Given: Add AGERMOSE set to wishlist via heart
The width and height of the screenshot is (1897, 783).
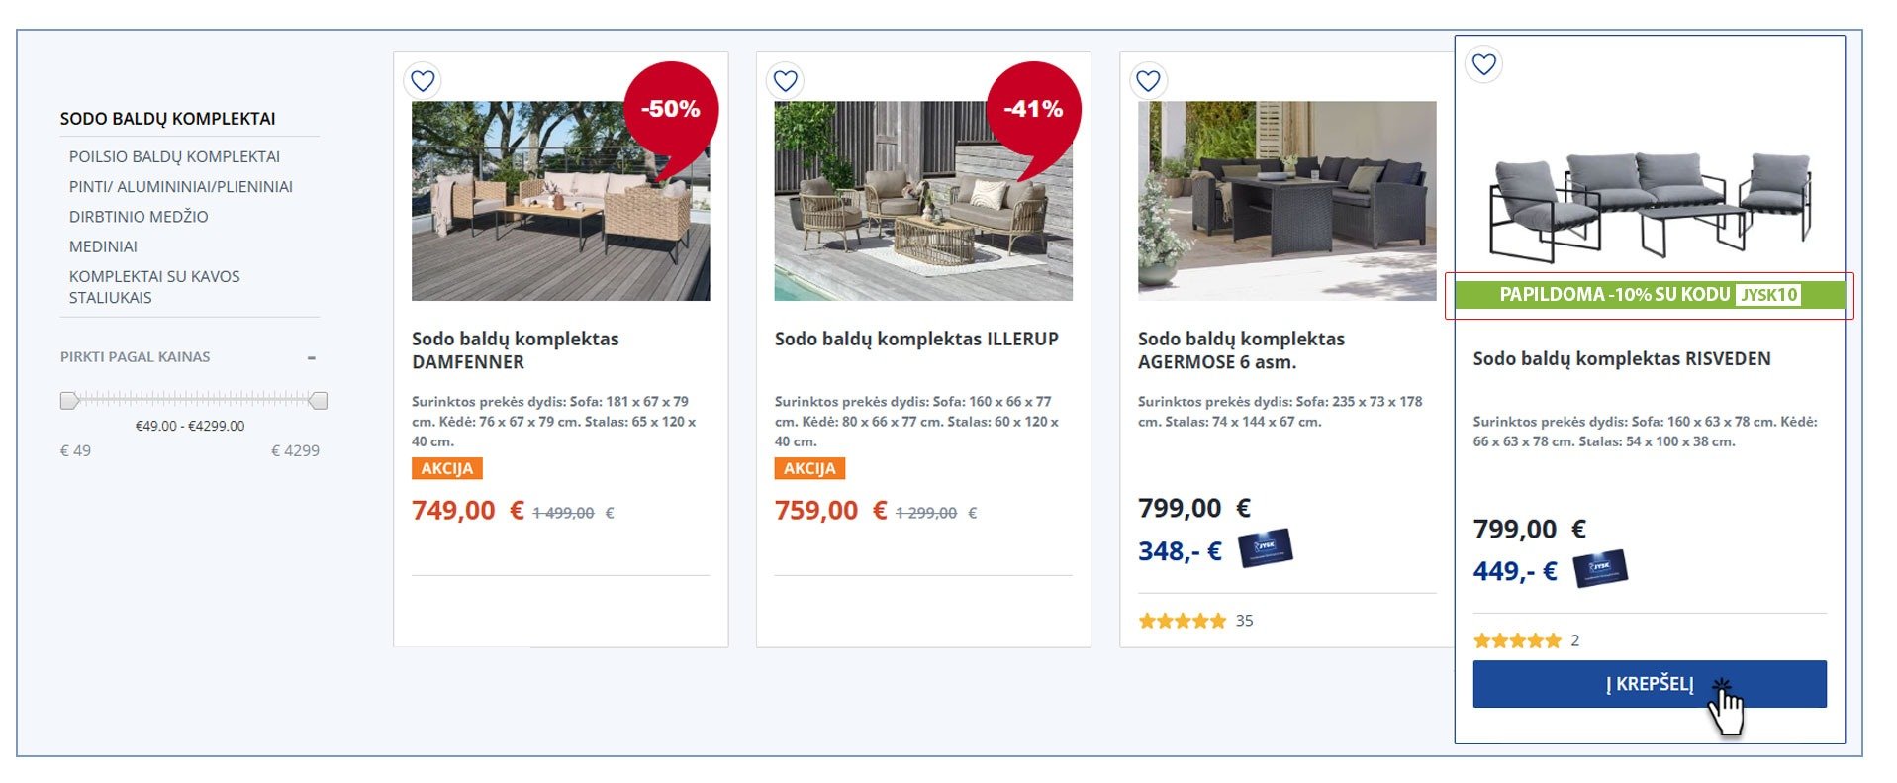Looking at the screenshot, I should (1148, 81).
